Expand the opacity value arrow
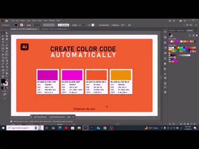Screen dimensions: 199x149 click(85, 25)
